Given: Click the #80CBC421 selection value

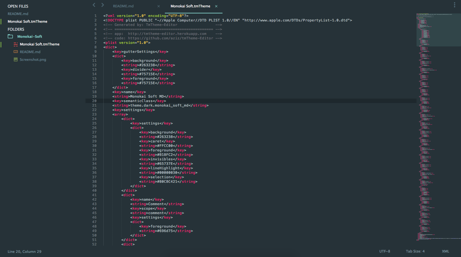Looking at the screenshot, I should pos(167,181).
